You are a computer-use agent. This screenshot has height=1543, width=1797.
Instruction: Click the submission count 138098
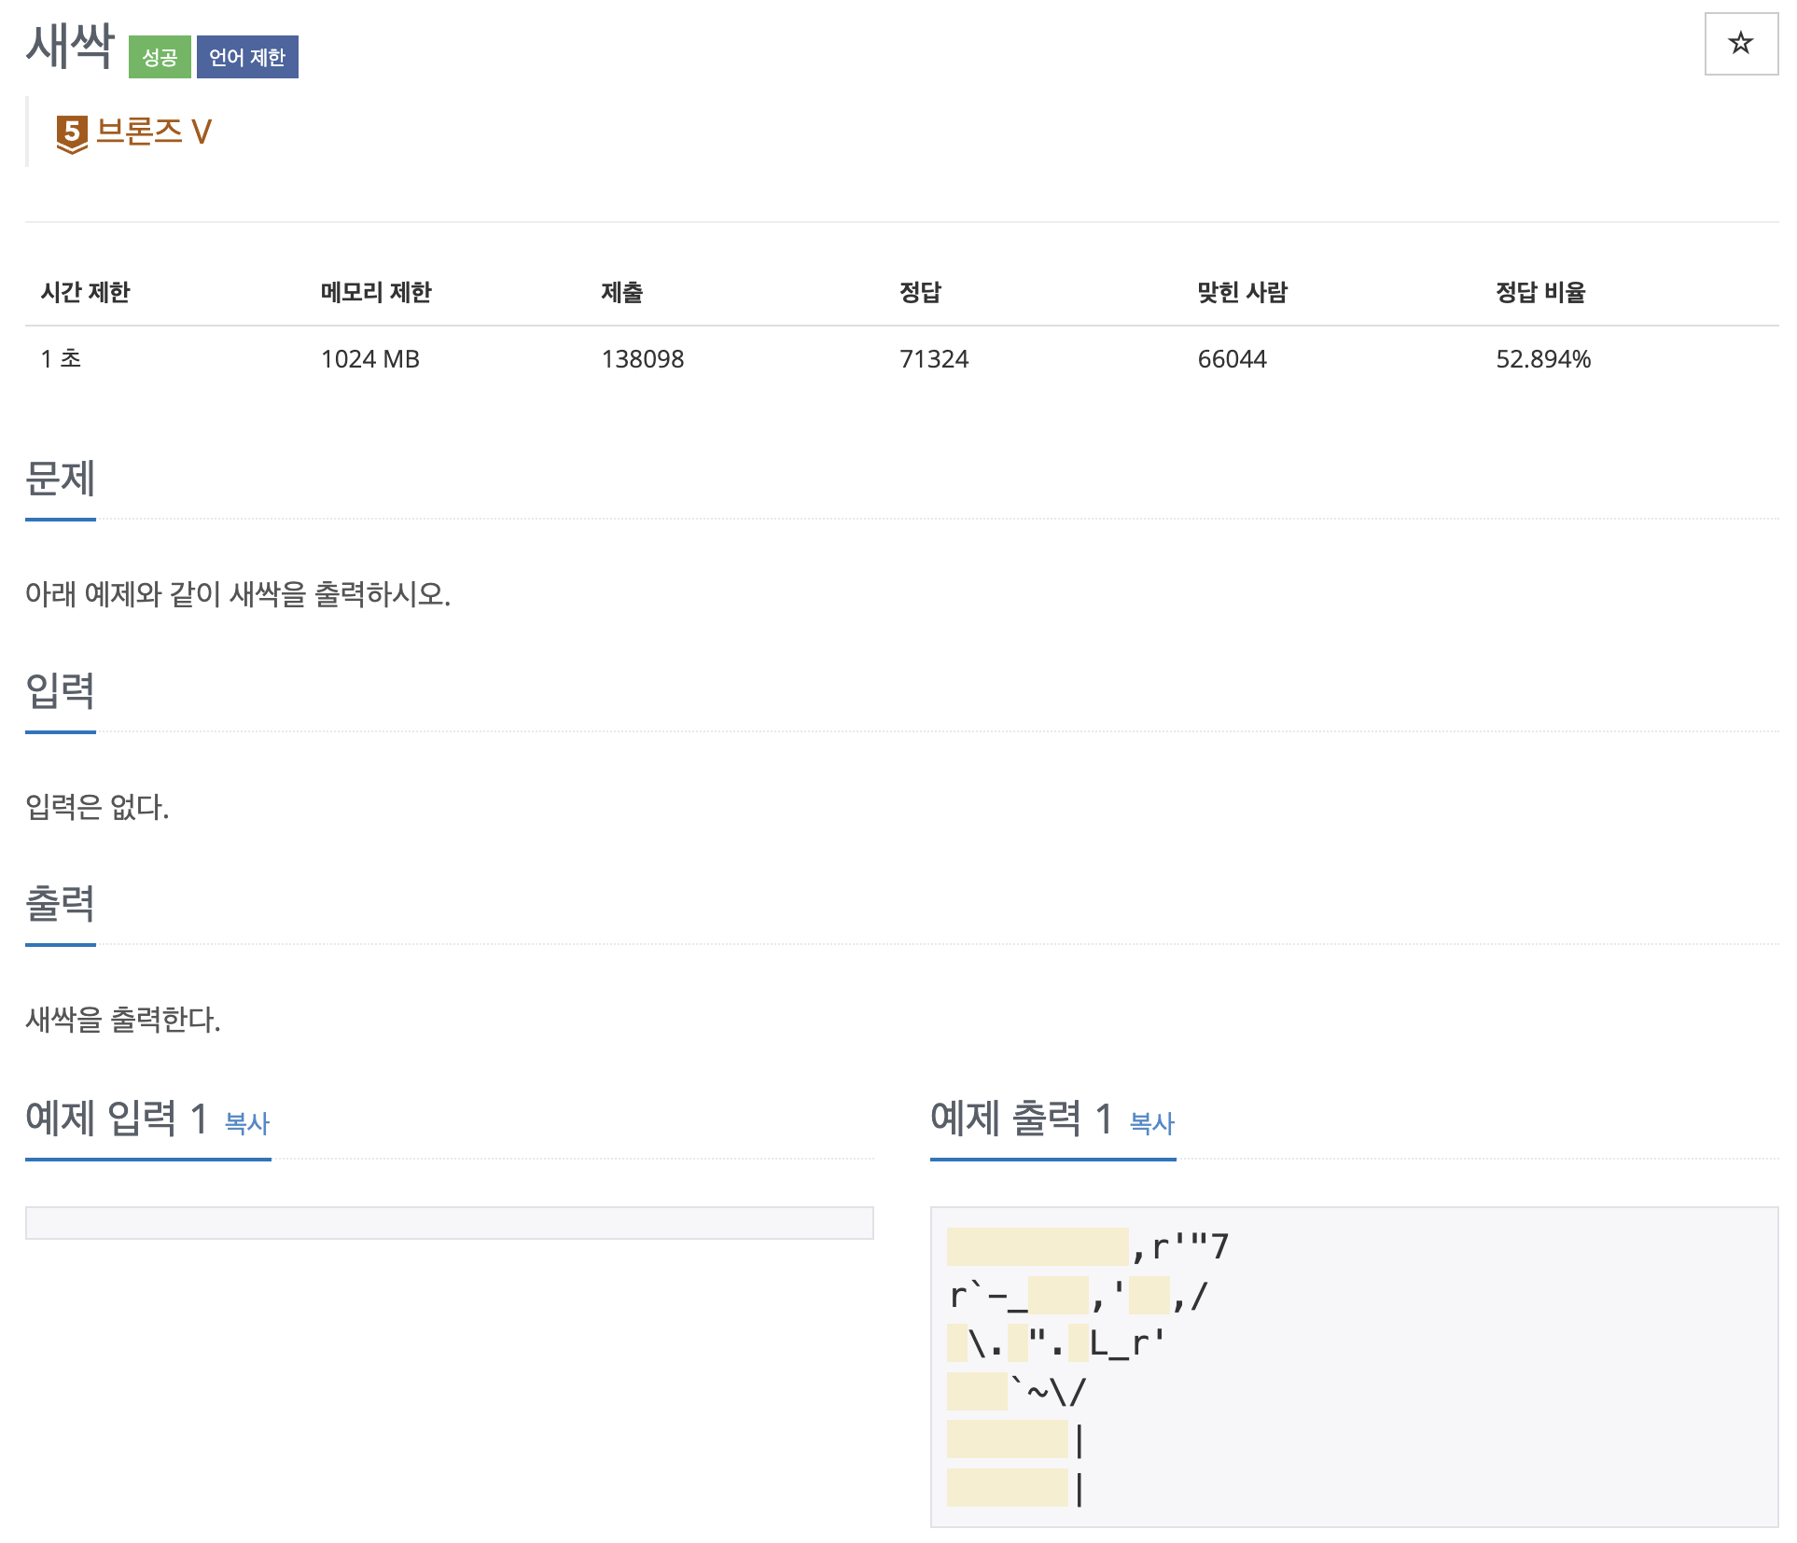point(641,358)
